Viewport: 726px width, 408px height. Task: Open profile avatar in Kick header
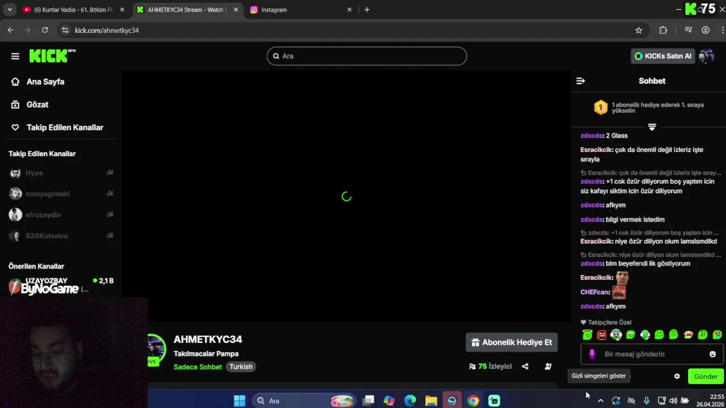point(706,56)
